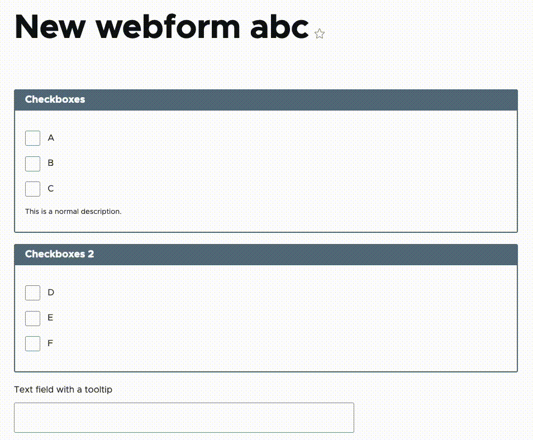Toggle the D checkbox

[x=32, y=293]
